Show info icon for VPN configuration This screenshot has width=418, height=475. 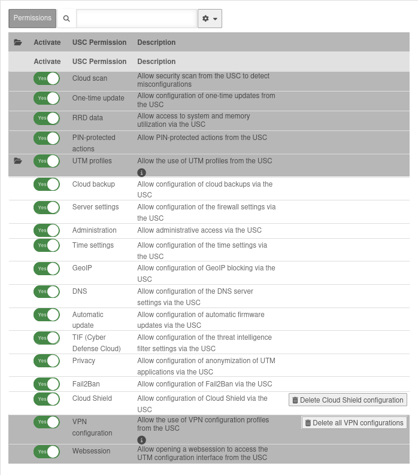point(142,439)
